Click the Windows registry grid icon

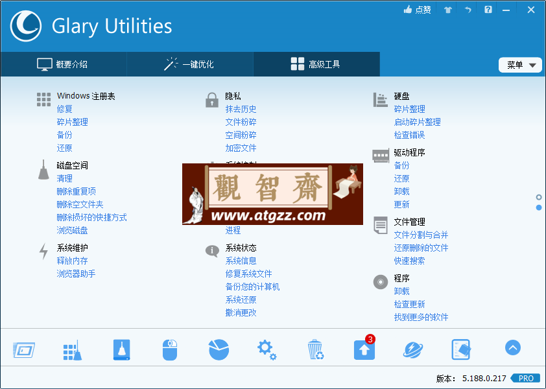coord(43,99)
